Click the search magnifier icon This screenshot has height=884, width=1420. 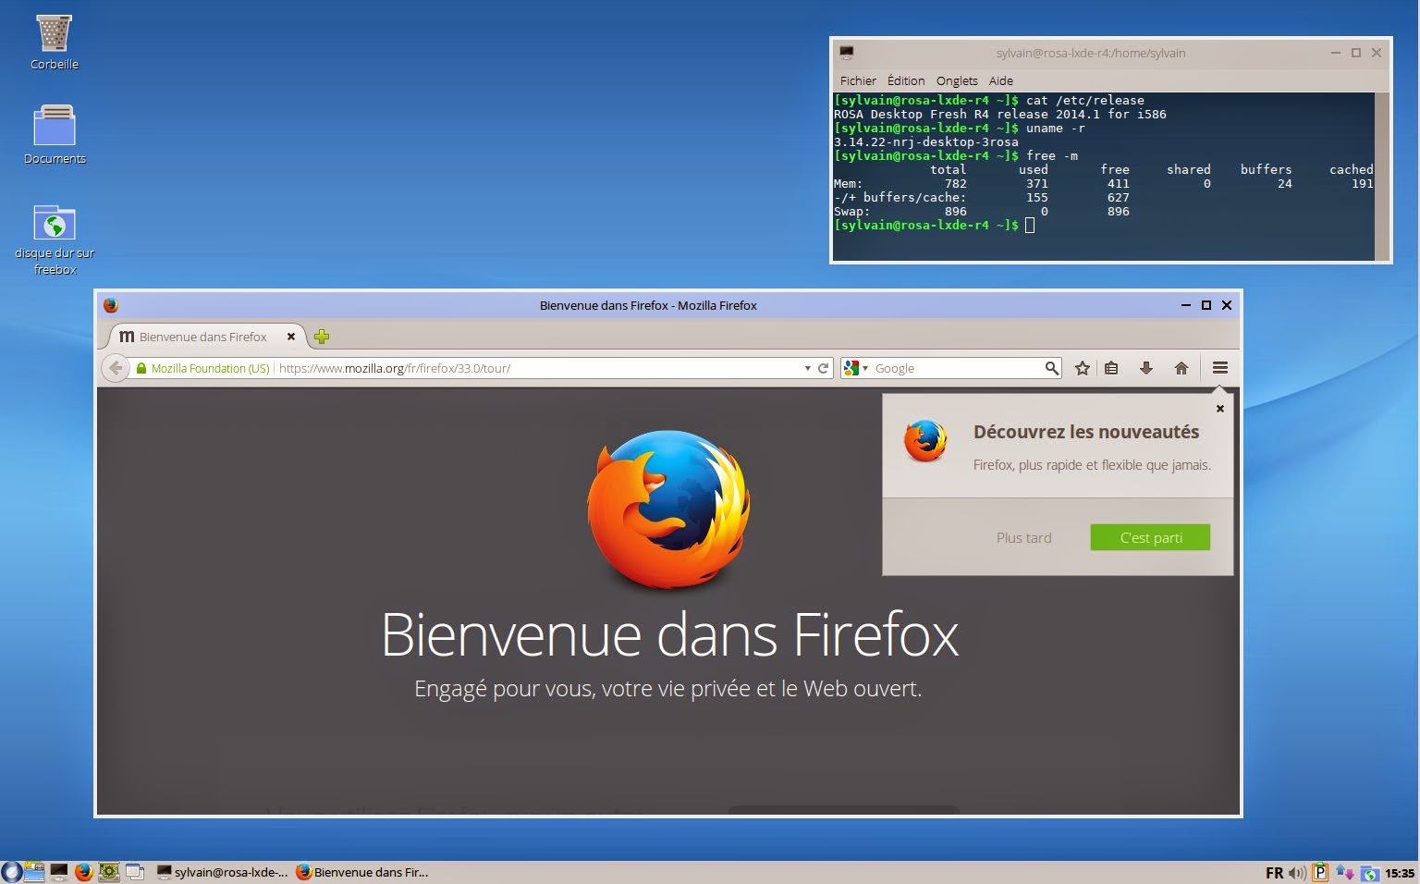tap(1051, 368)
